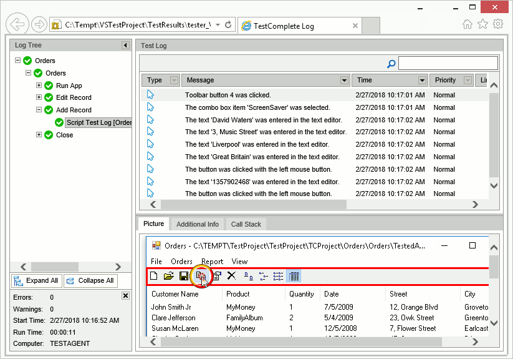The width and height of the screenshot is (513, 359).
Task: Open the browser Home page icon
Action: click(467, 24)
